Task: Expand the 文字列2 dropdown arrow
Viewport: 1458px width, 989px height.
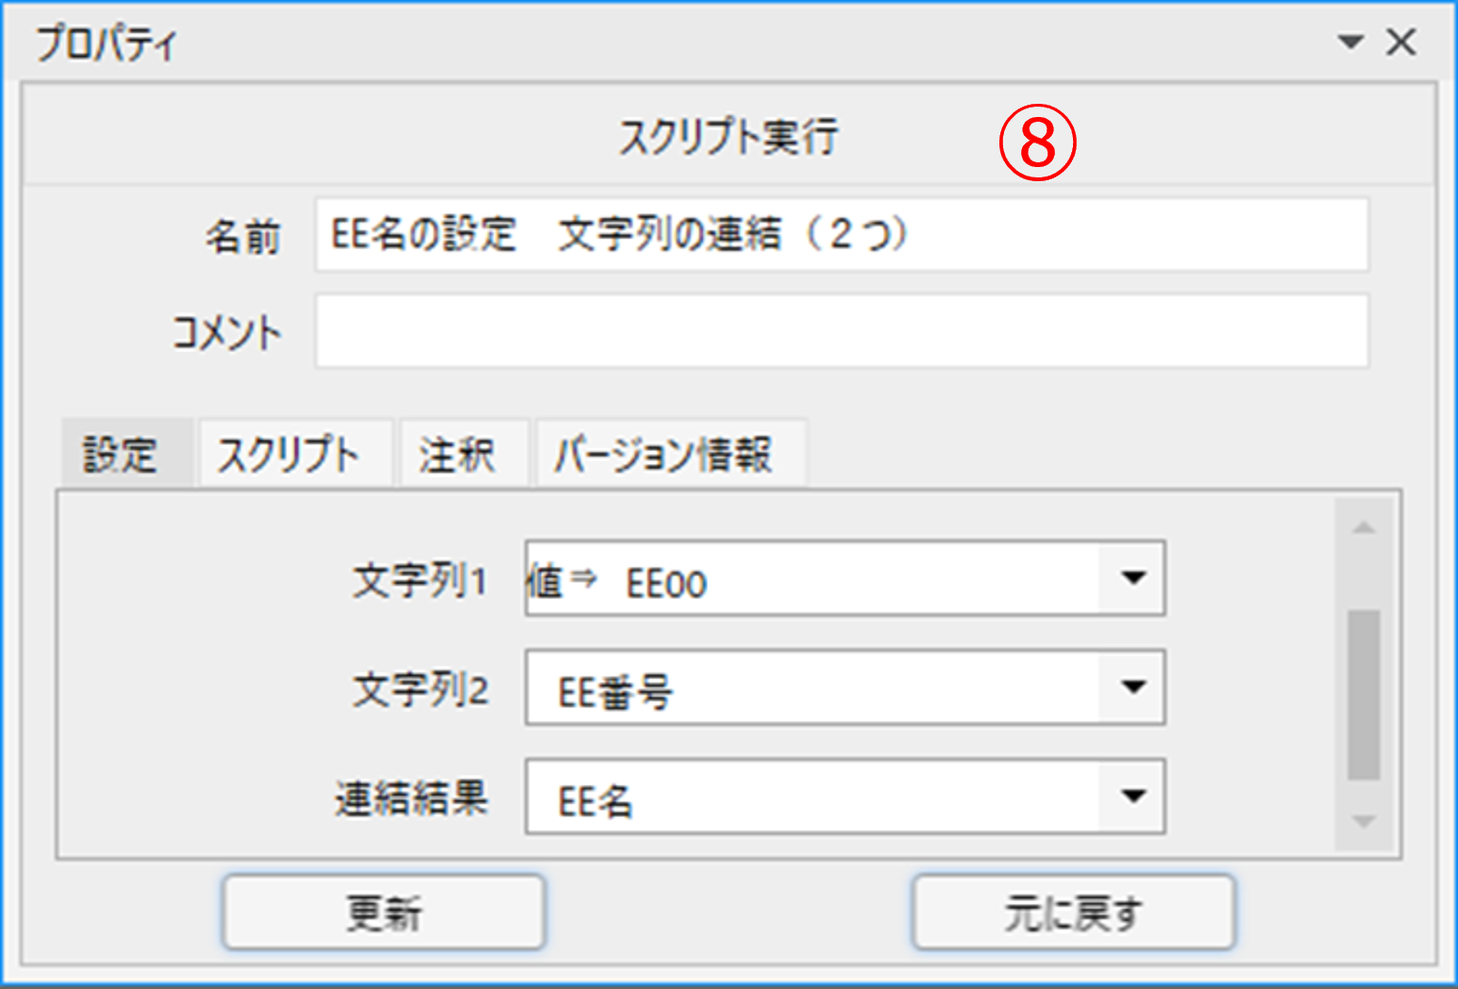Action: [1132, 688]
